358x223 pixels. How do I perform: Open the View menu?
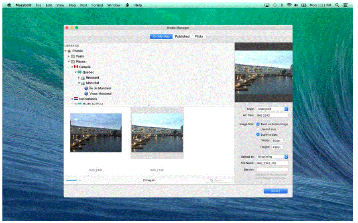pos(60,5)
